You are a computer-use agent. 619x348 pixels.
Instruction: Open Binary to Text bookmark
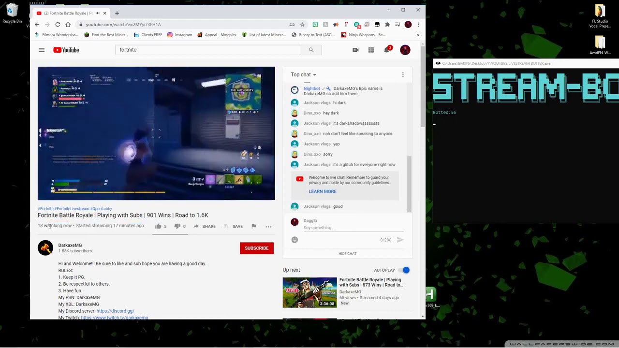[x=313, y=35]
